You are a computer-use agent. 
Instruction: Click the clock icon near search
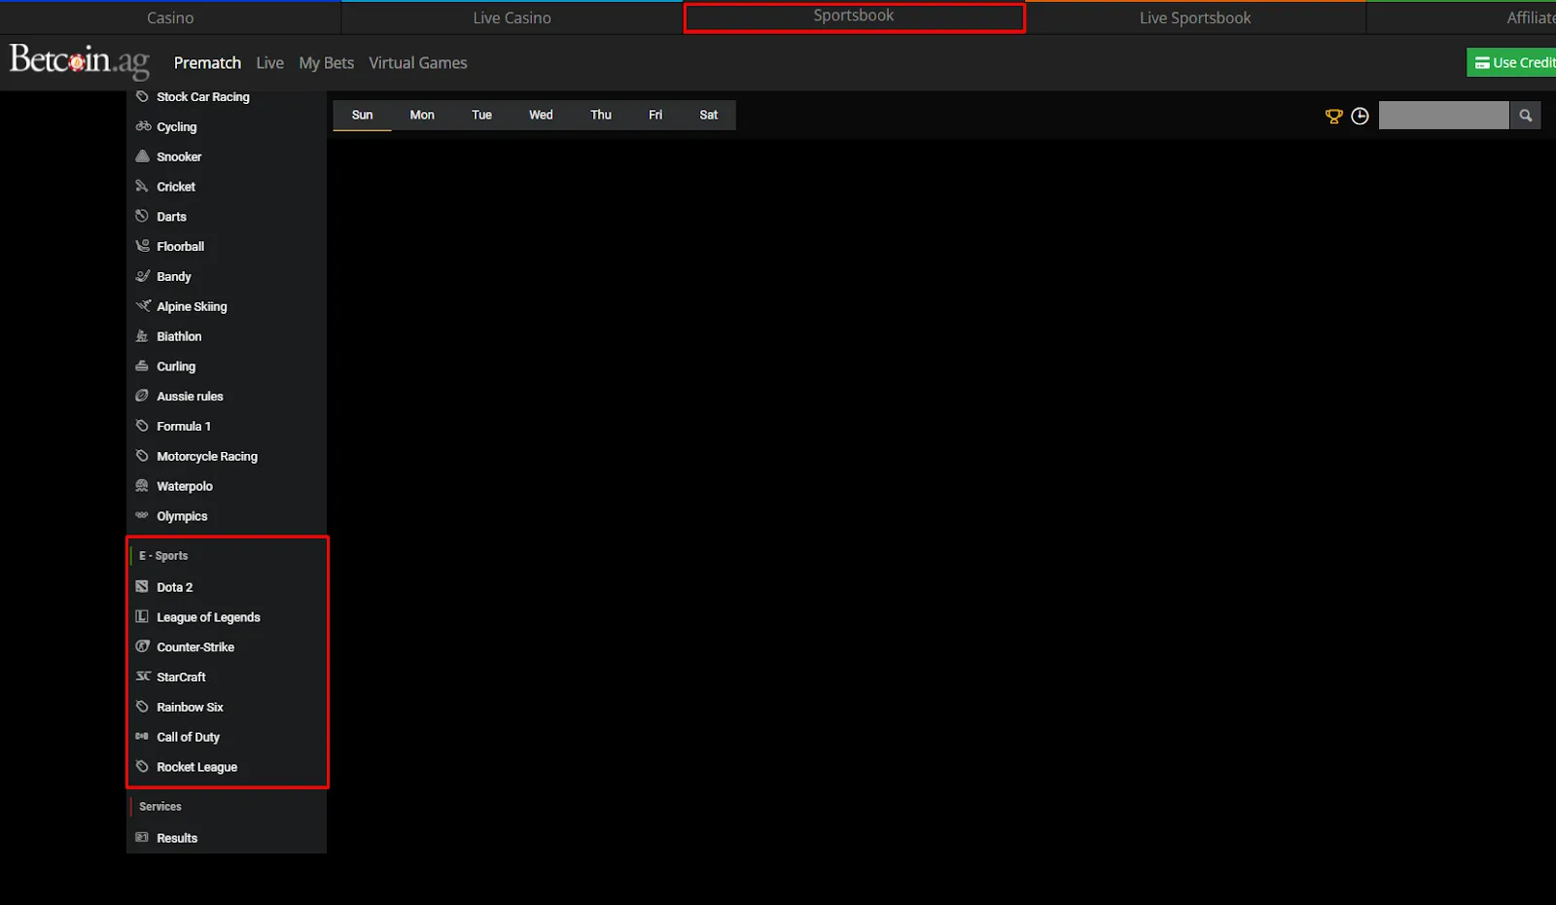point(1360,116)
